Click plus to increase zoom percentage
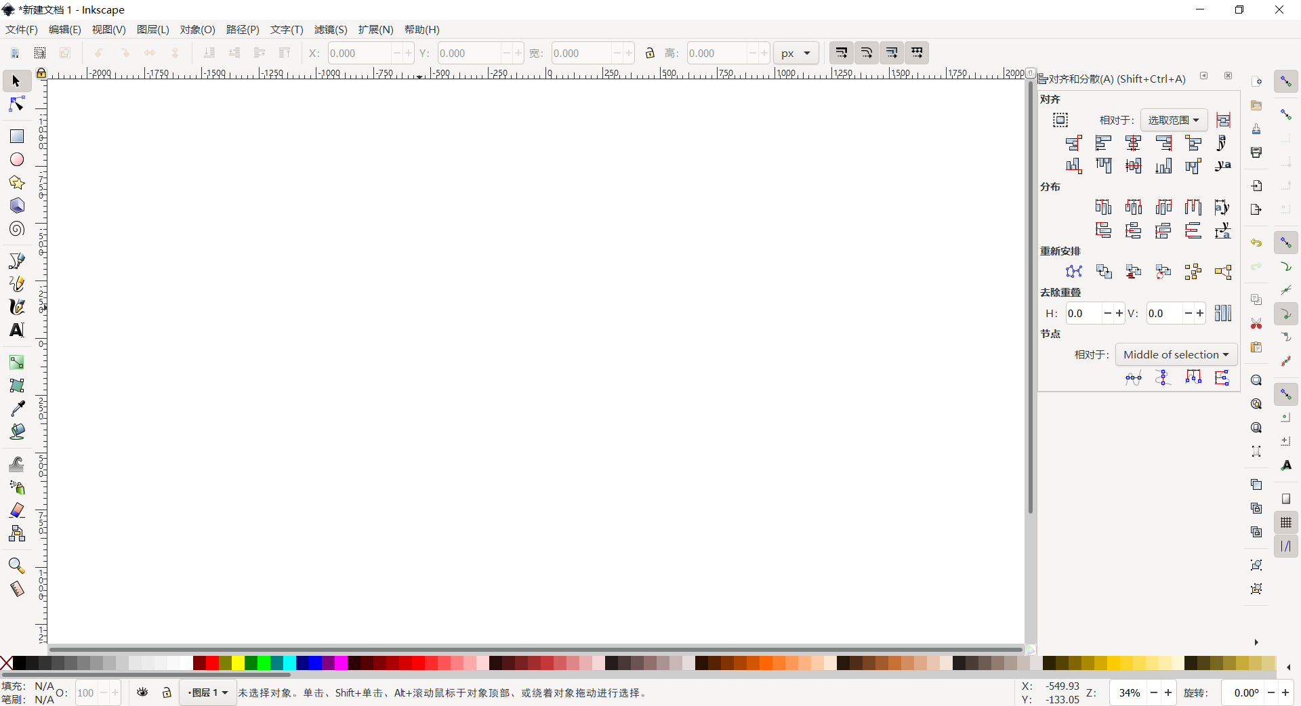The width and height of the screenshot is (1301, 706). tap(1168, 693)
